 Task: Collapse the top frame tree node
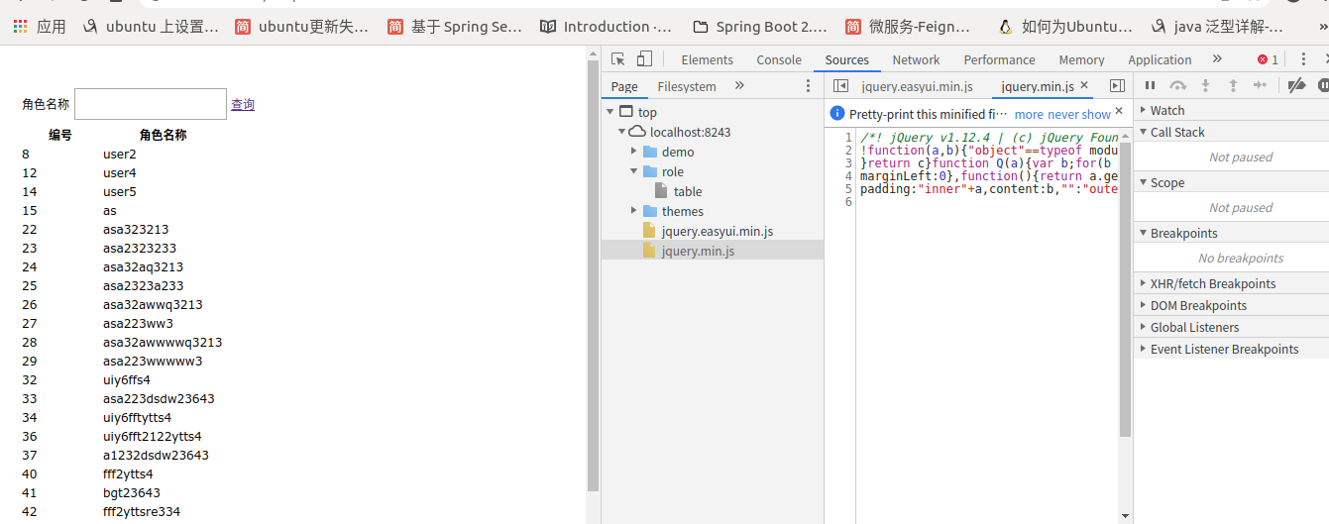pyautogui.click(x=609, y=112)
